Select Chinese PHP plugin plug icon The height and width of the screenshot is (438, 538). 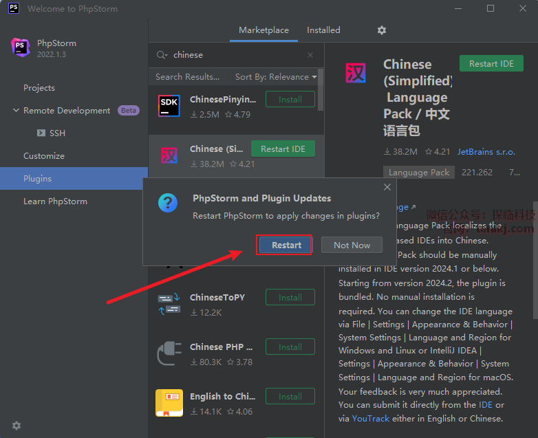(x=169, y=353)
